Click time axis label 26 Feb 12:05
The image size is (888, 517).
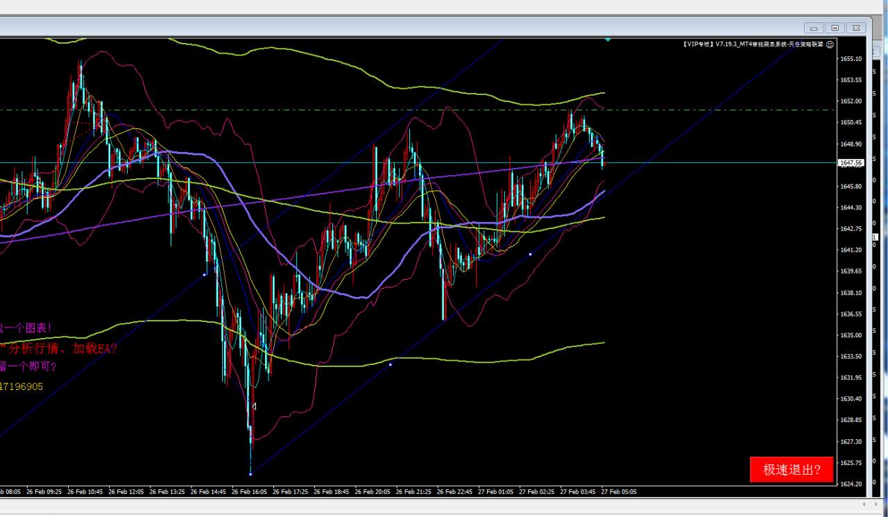point(126,492)
